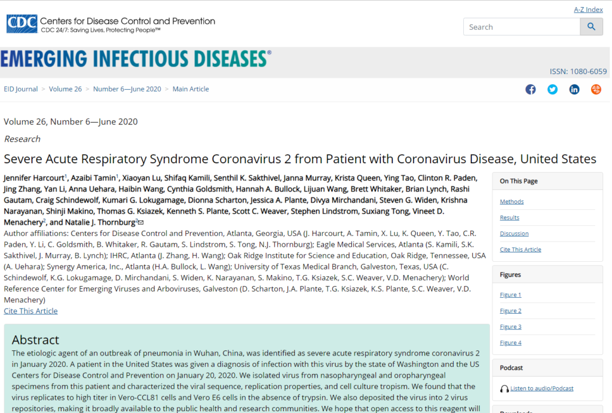612x413 pixels.
Task: Focus the Search input field
Action: 522,27
